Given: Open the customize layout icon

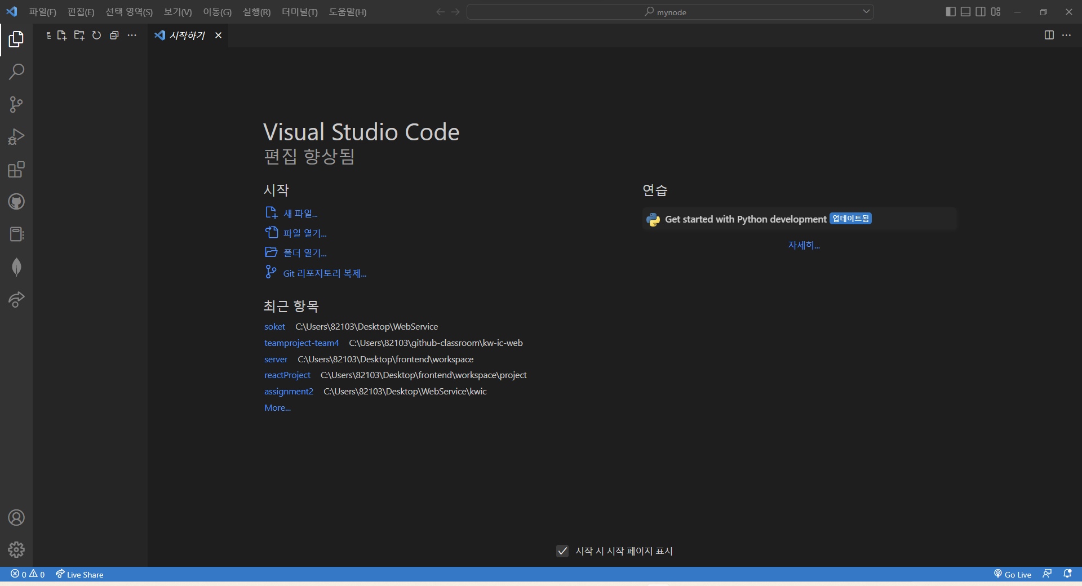Looking at the screenshot, I should tap(996, 12).
